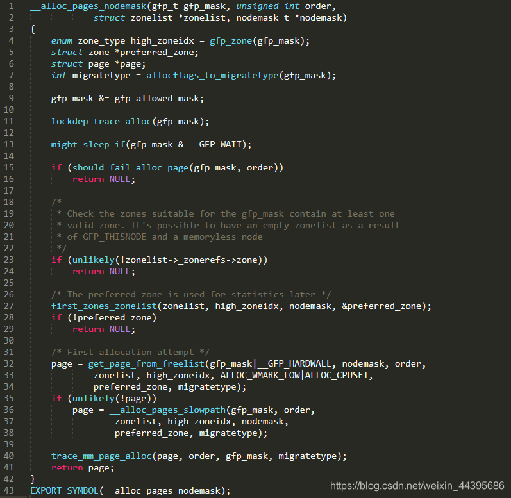
Task: Click 'return NULL;' on line 24
Action: [104, 271]
